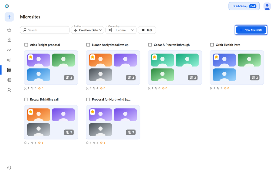This screenshot has width=277, height=173.
Task: Open the purple thumbnail in Atlas Freight card
Action: click(38, 60)
